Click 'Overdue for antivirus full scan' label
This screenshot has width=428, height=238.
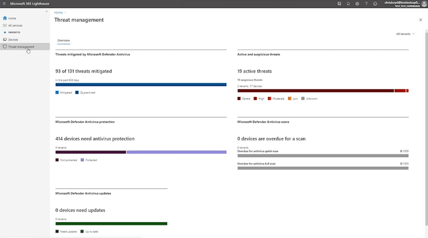(257, 164)
